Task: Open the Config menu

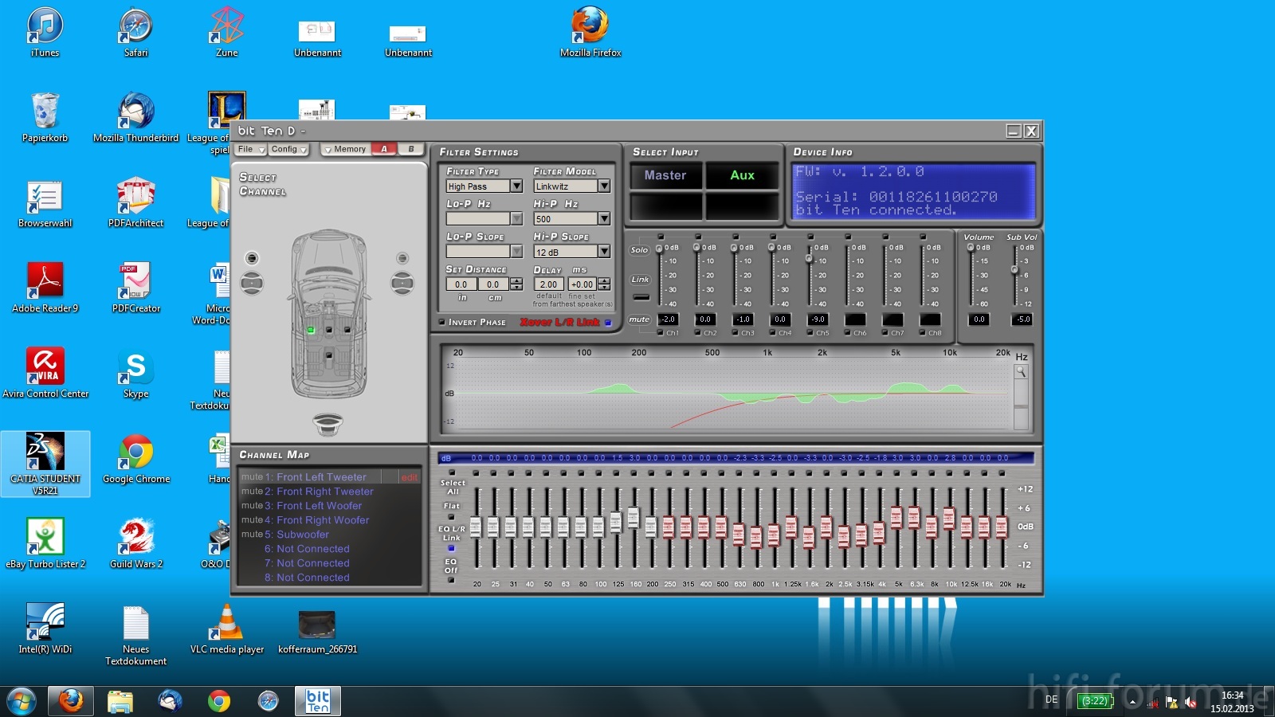Action: point(288,149)
